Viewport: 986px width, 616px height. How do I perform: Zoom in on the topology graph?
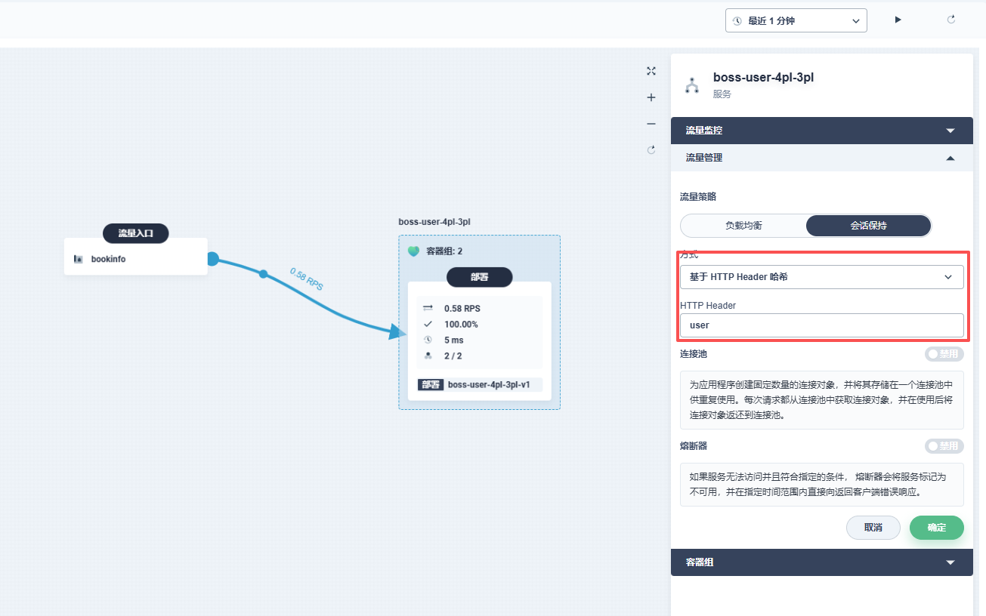click(x=651, y=97)
